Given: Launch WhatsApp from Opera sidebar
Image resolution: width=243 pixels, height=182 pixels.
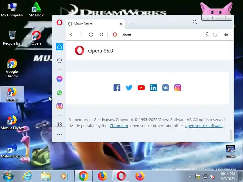Looking at the screenshot, I should (60, 93).
